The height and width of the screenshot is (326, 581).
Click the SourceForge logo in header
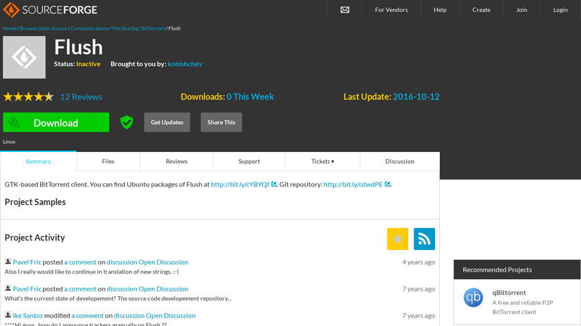50,10
